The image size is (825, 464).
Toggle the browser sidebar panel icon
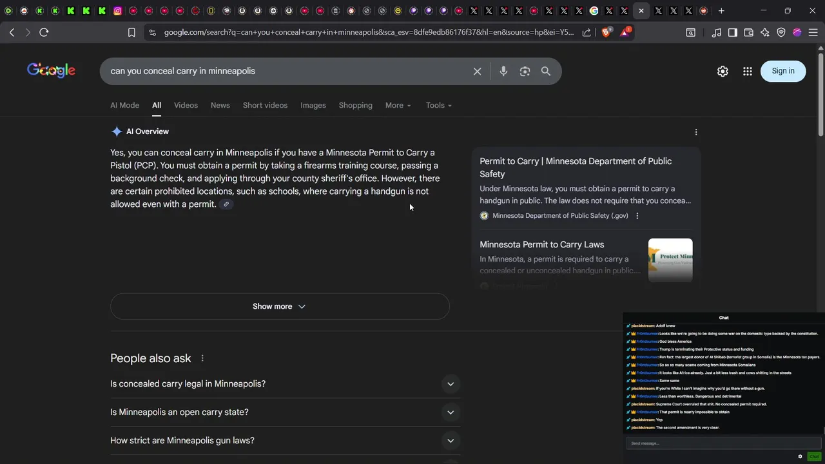[733, 32]
